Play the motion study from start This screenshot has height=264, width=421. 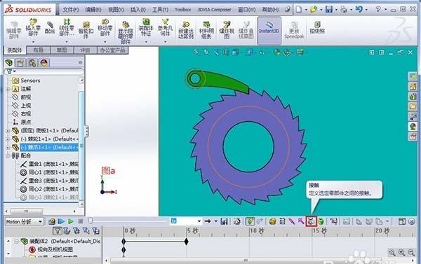coord(61,221)
